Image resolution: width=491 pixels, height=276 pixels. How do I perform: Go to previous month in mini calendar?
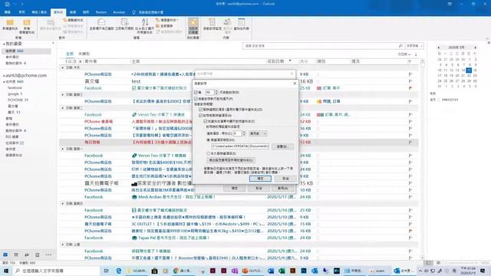[438, 48]
